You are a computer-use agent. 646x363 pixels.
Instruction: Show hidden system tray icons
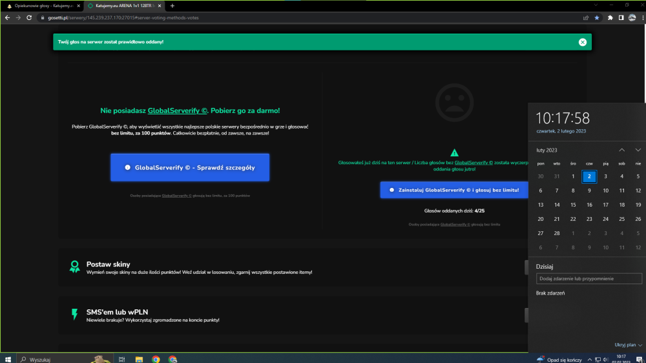(590, 359)
